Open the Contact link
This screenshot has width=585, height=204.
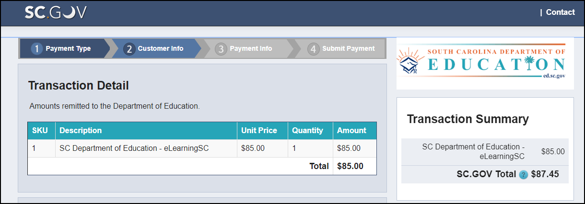pos(560,12)
